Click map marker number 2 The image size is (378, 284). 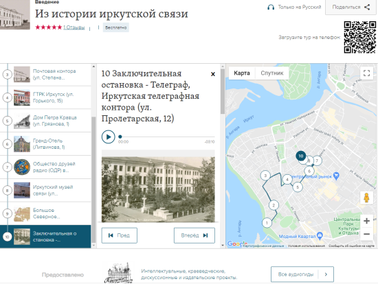tap(274, 205)
